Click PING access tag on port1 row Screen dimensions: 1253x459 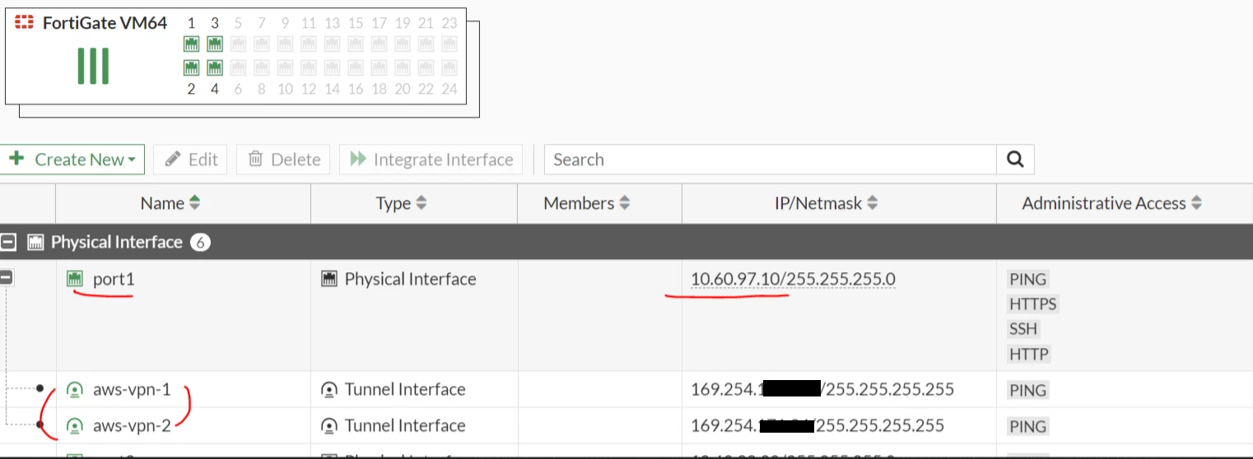(1028, 280)
